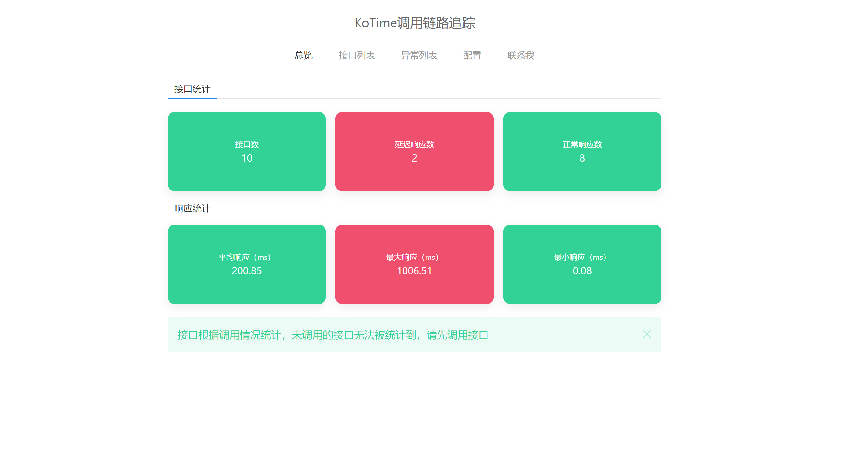Click the notice text about 未调用的接口

point(333,335)
